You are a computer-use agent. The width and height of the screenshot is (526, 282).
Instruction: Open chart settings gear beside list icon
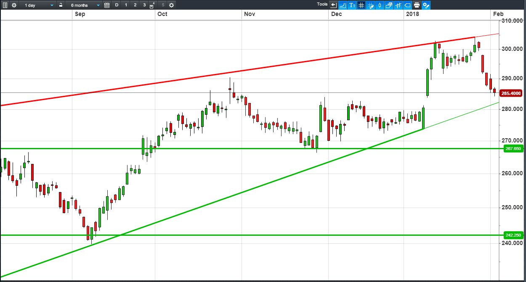click(x=14, y=5)
